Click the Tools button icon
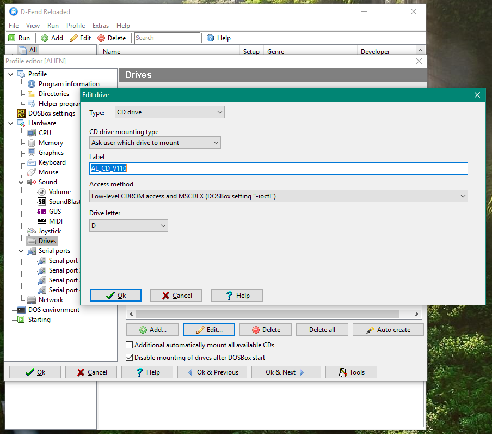Viewport: 492px width, 434px height. pos(343,372)
